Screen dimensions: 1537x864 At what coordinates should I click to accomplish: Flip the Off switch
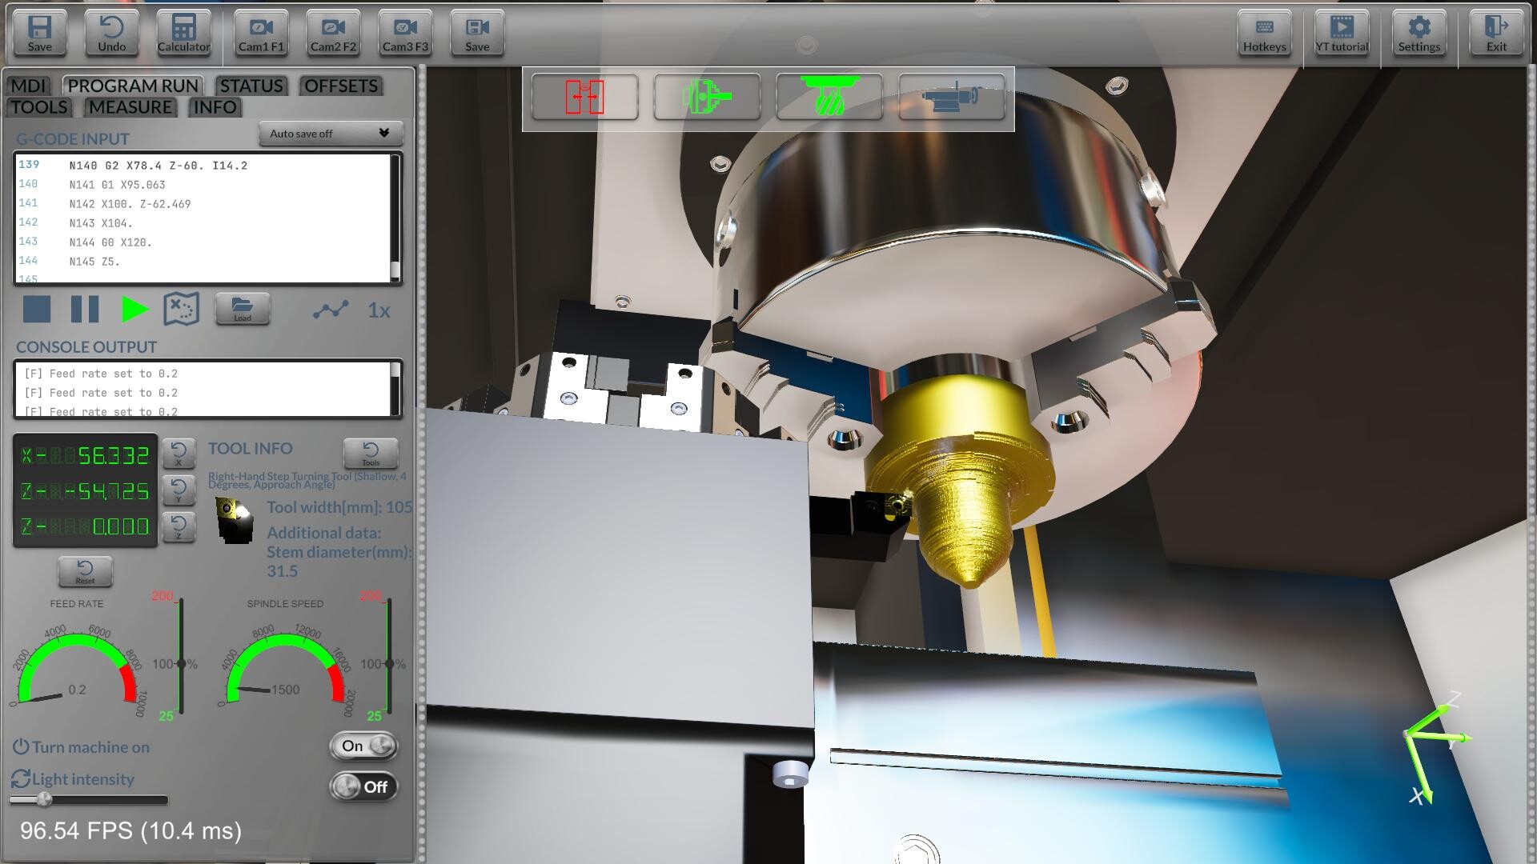pyautogui.click(x=362, y=786)
